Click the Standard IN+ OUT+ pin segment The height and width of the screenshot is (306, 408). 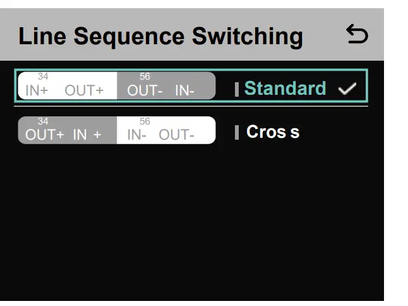pyautogui.click(x=68, y=87)
